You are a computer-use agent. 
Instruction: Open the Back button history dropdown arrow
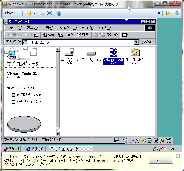[22, 35]
